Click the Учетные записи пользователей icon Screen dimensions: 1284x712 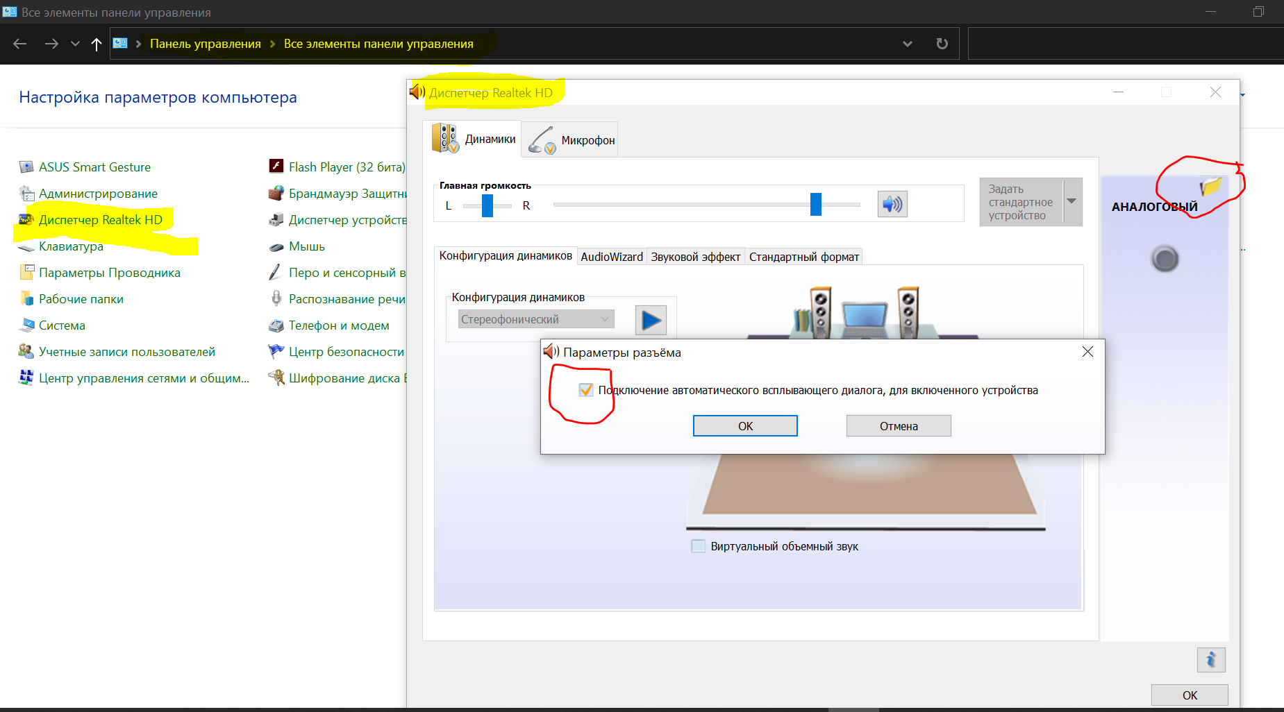(x=26, y=352)
